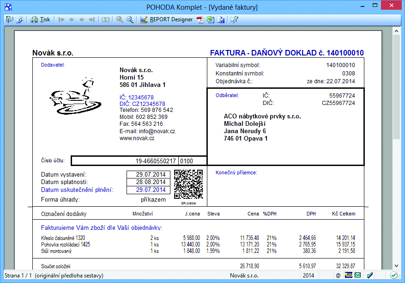Click the green circled checkmark icon
The image size is (405, 283).
click(393, 275)
